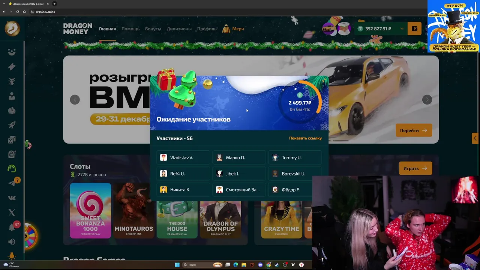Click the smiley face sidebar icon

(x=12, y=52)
